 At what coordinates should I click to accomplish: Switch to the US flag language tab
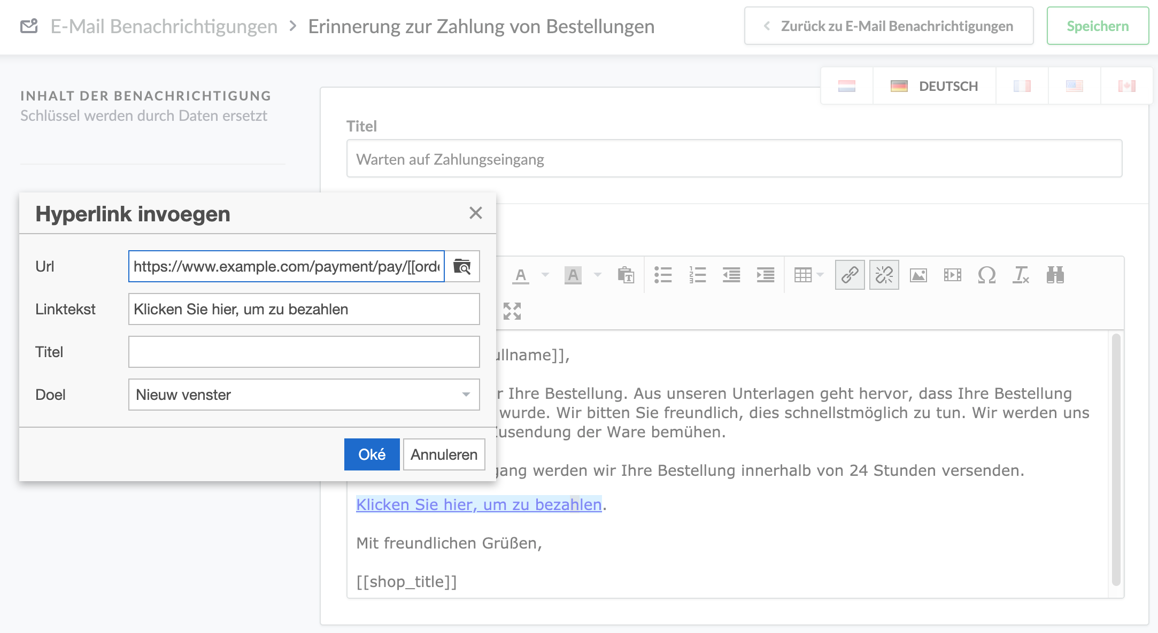click(1075, 86)
